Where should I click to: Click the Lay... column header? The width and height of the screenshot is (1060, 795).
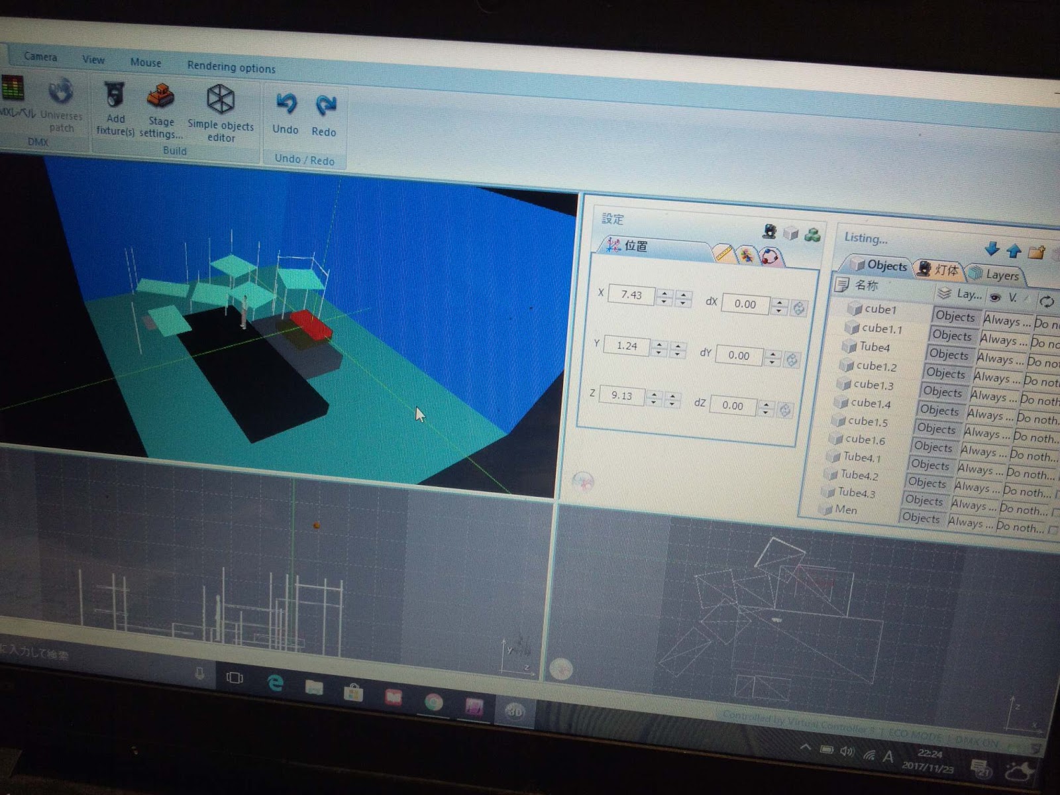[x=961, y=293]
